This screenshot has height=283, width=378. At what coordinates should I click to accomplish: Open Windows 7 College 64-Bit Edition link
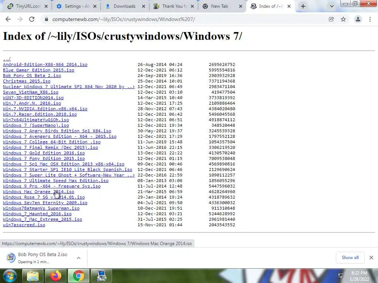(x=52, y=142)
